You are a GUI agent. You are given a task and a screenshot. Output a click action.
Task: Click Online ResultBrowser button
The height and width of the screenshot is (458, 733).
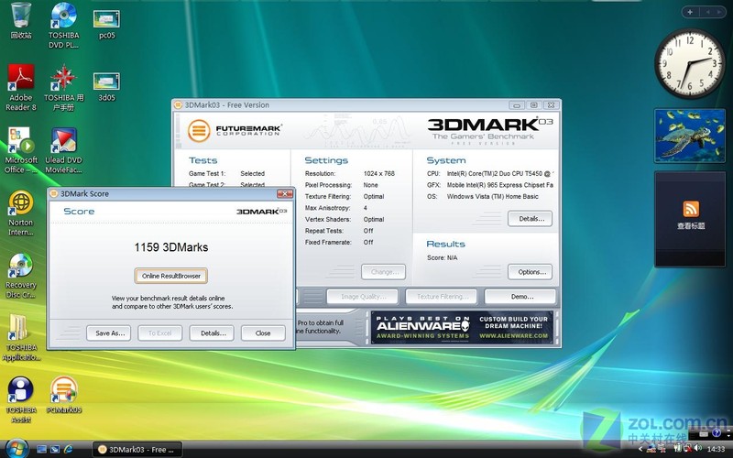[171, 276]
